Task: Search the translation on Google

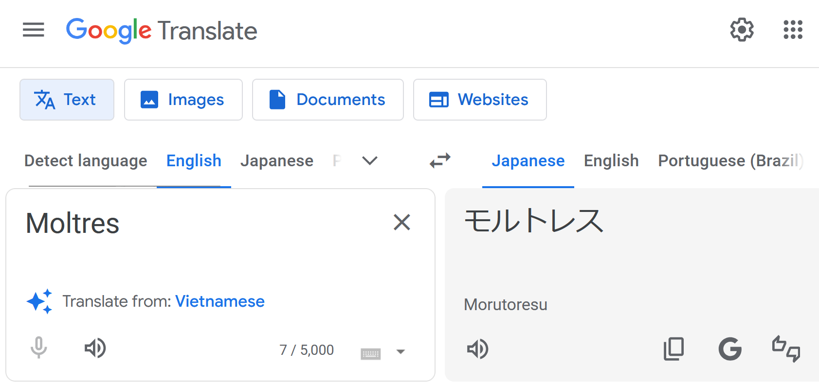Action: tap(730, 349)
